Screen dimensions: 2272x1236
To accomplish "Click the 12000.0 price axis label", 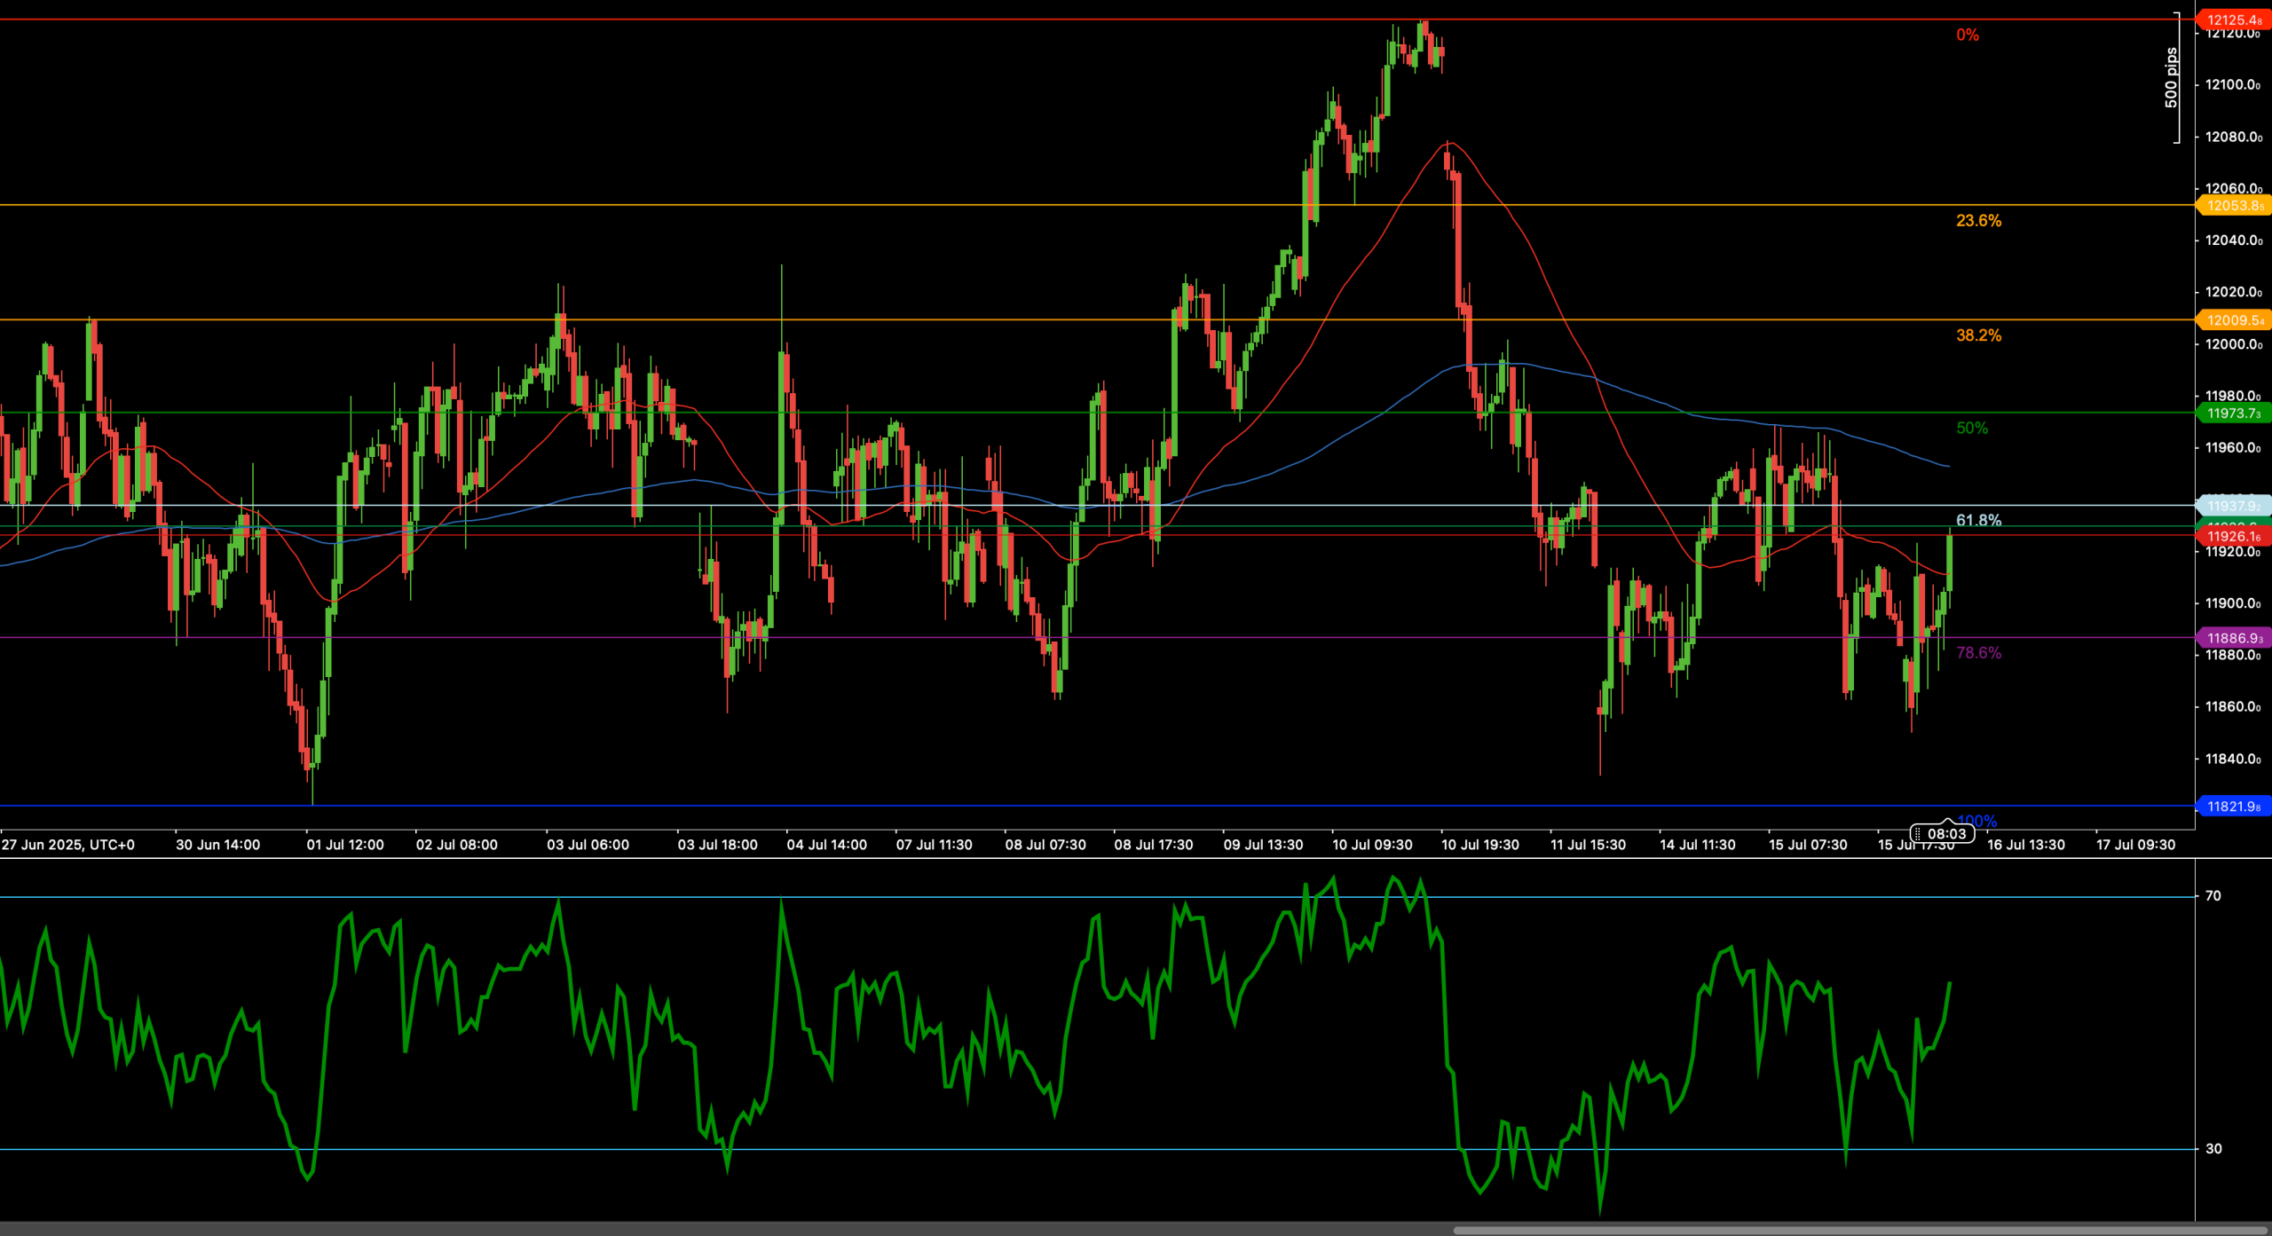I will tap(2234, 344).
